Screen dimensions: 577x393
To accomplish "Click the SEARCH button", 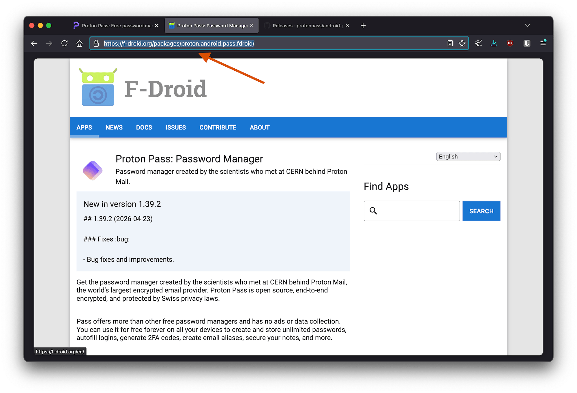I will pyautogui.click(x=481, y=211).
